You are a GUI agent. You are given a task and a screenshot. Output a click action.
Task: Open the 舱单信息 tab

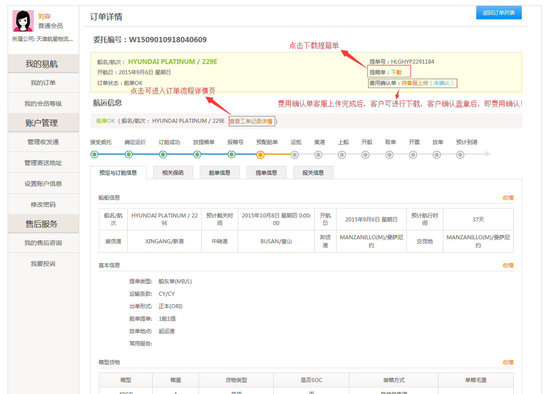pos(219,173)
